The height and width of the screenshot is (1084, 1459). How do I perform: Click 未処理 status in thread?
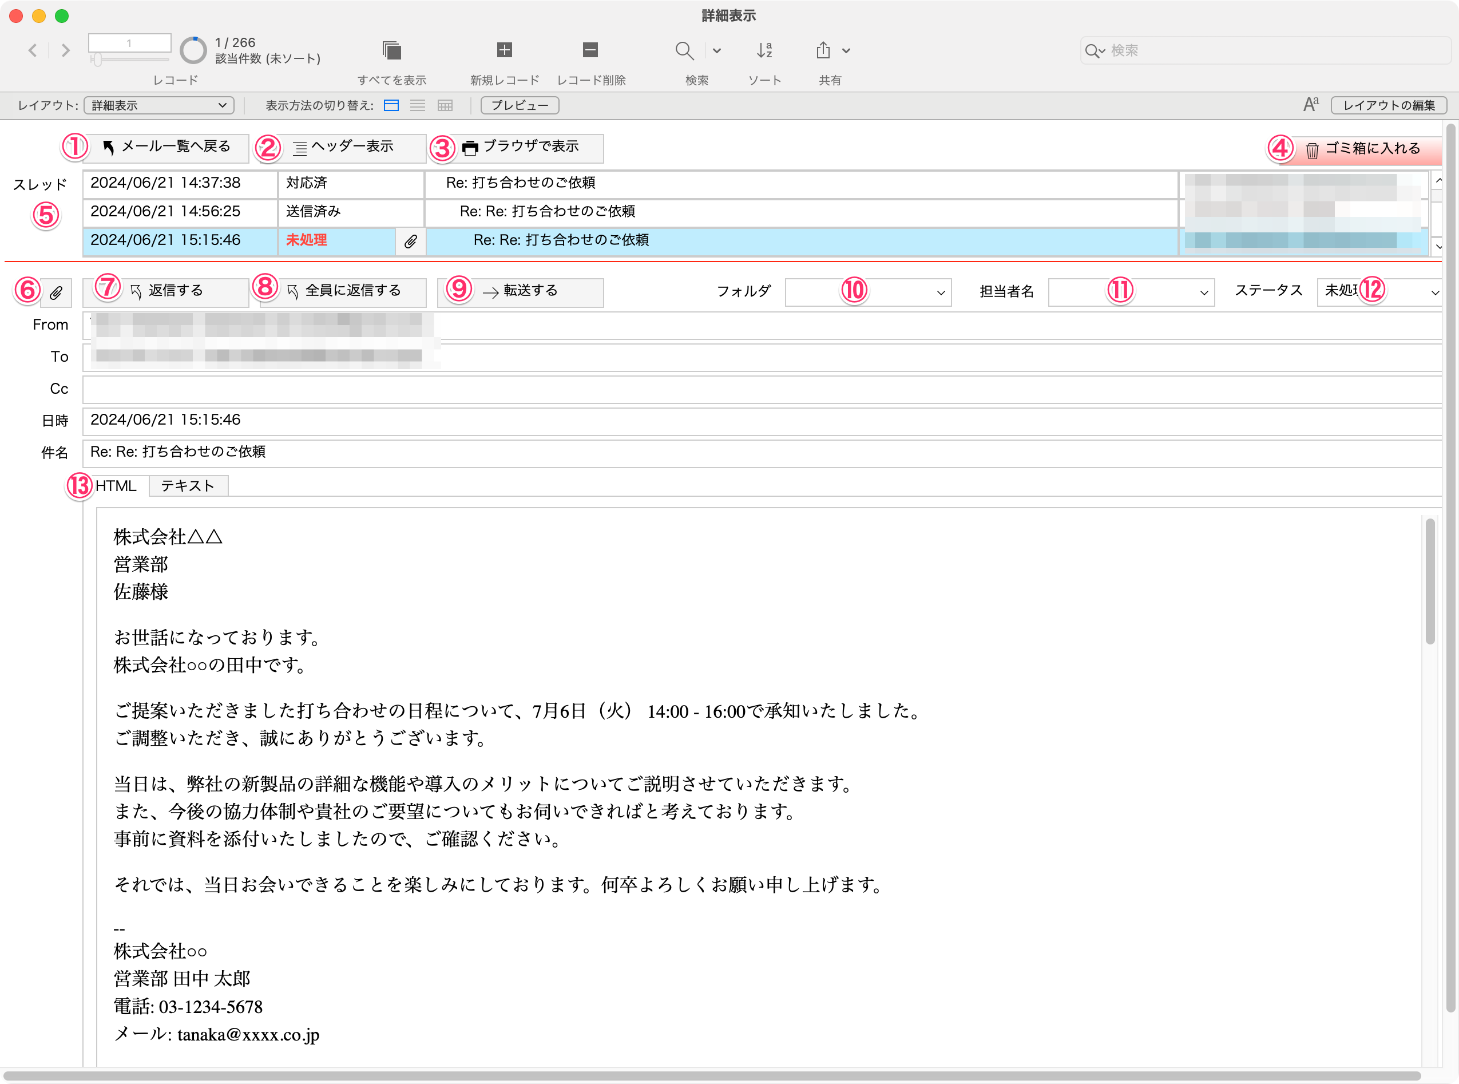pos(306,240)
